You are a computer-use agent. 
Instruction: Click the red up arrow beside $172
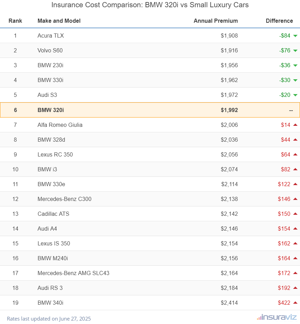tap(295, 273)
